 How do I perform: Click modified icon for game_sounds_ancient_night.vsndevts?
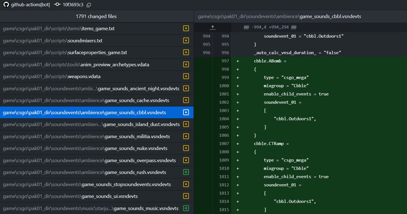(x=186, y=88)
